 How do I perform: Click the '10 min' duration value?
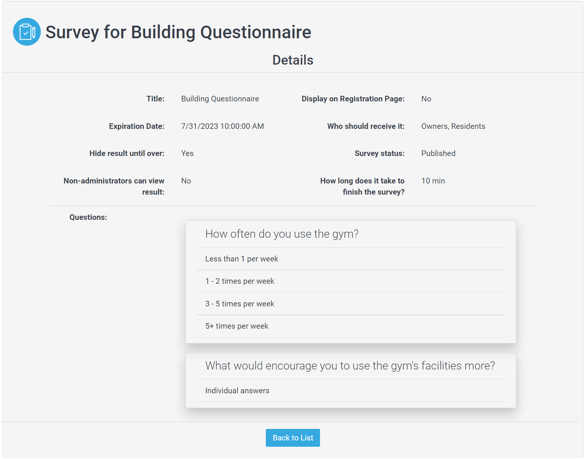point(433,181)
